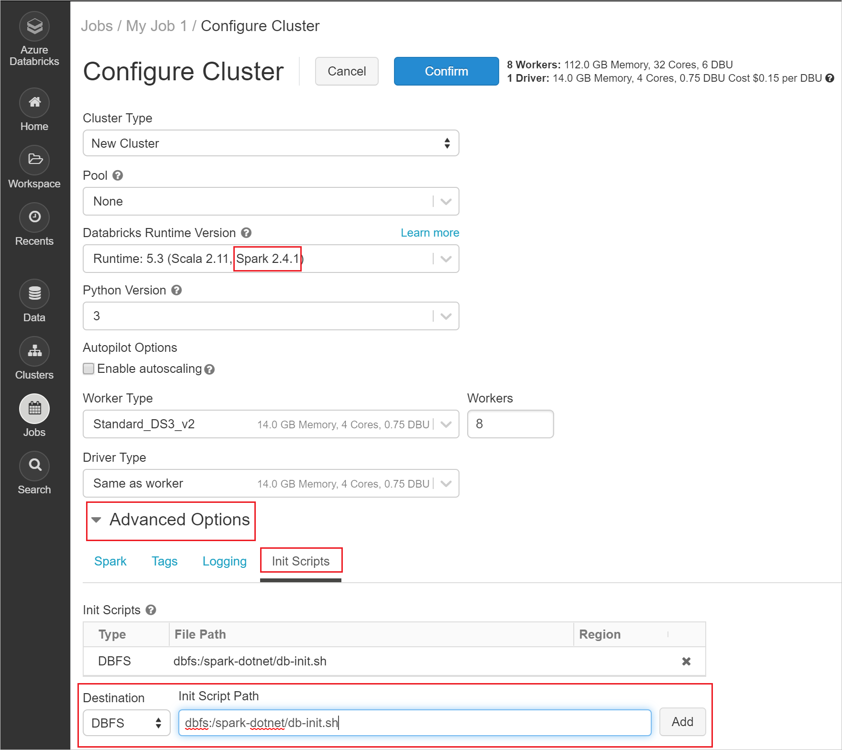Enable autoscaling checkbox
Screen dimensions: 842x750
click(88, 369)
